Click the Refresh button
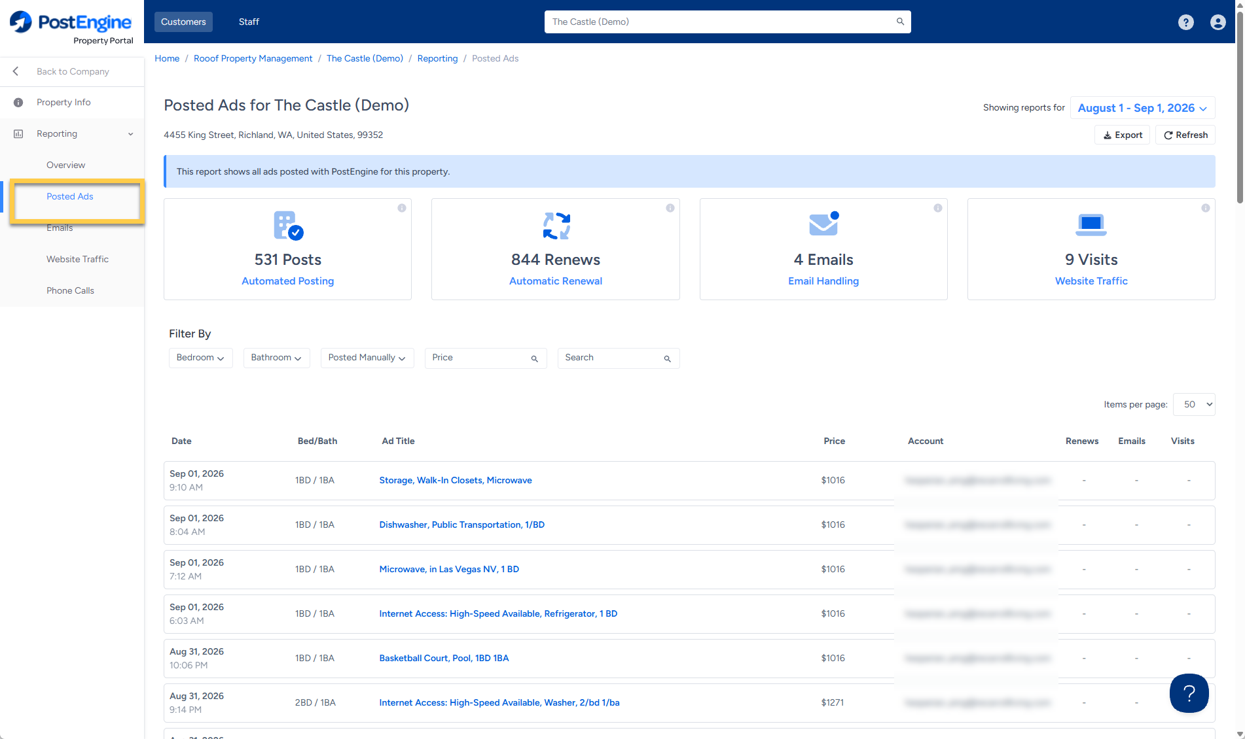1245x739 pixels. click(1185, 135)
